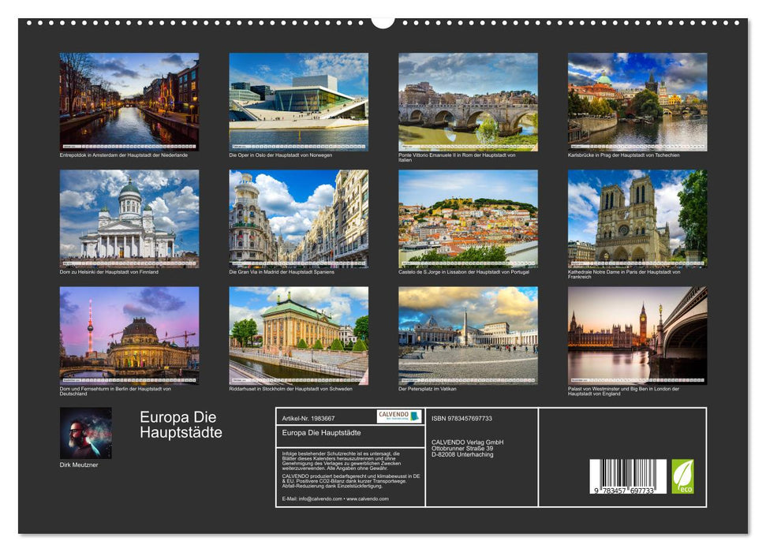Click the title Europa Die Hauptstädte

180,426
